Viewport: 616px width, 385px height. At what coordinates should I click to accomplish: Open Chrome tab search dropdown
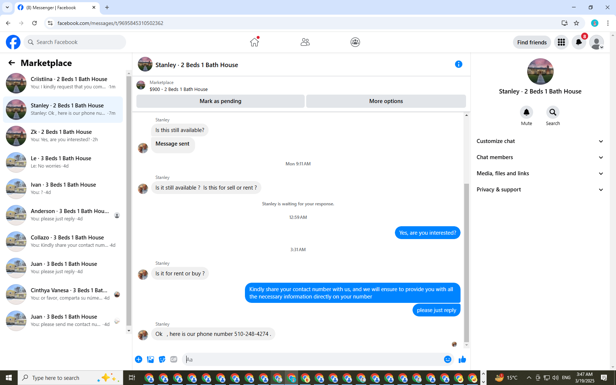tap(7, 7)
